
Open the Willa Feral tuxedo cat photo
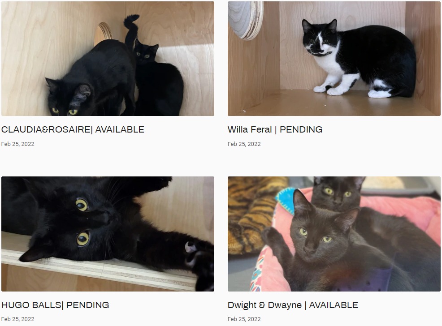pos(334,59)
